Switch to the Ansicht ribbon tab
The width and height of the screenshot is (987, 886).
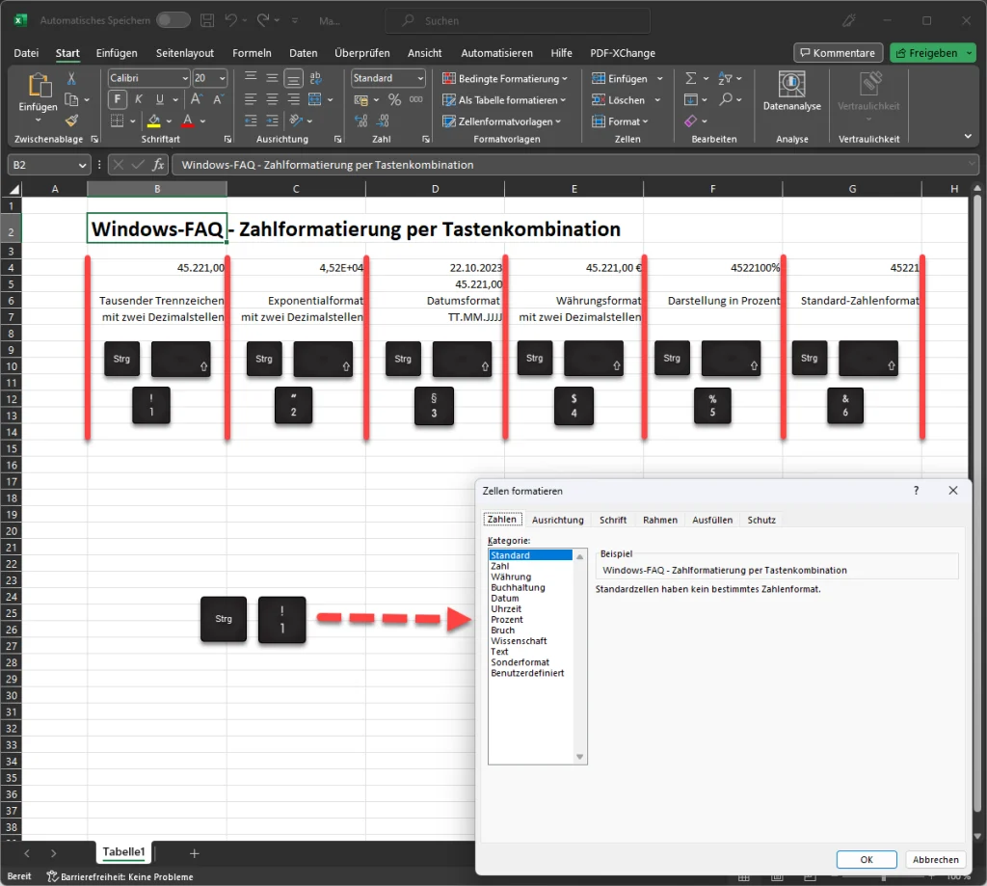click(424, 53)
